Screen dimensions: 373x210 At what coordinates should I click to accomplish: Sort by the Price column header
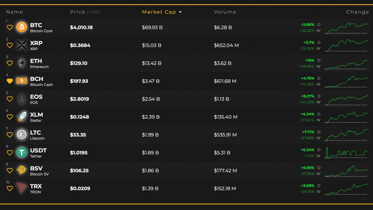(78, 12)
